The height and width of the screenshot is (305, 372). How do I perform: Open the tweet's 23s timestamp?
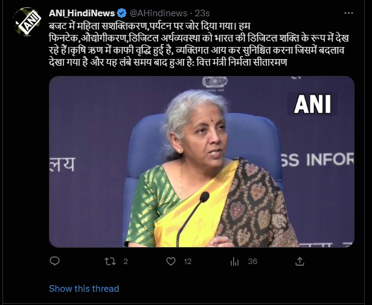[x=202, y=13]
